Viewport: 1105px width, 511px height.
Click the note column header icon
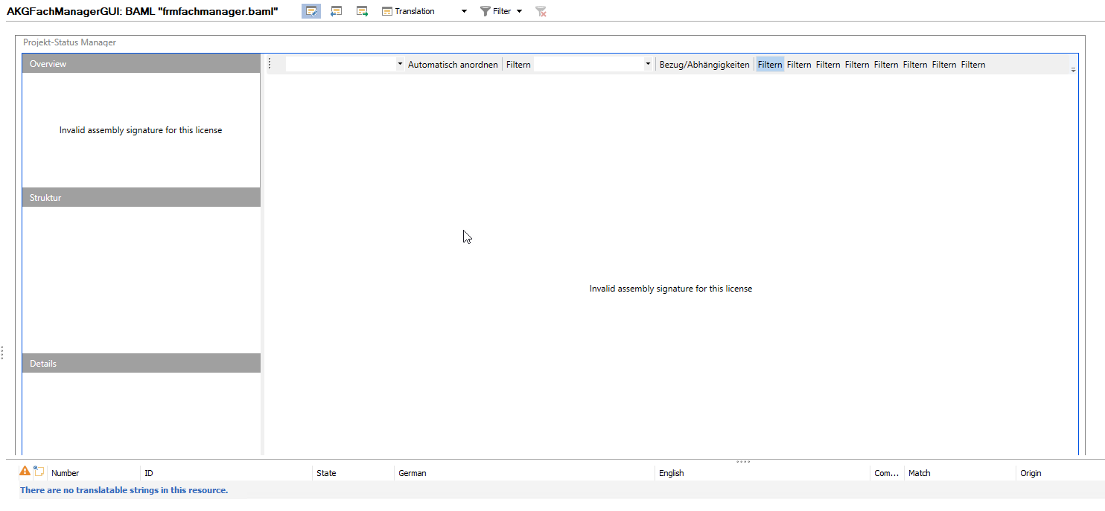39,471
